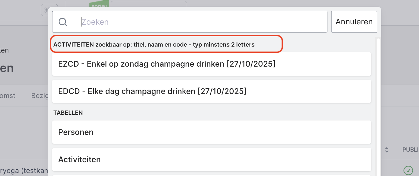Switch to the partially hidden Toekomst tab

(x=8, y=96)
